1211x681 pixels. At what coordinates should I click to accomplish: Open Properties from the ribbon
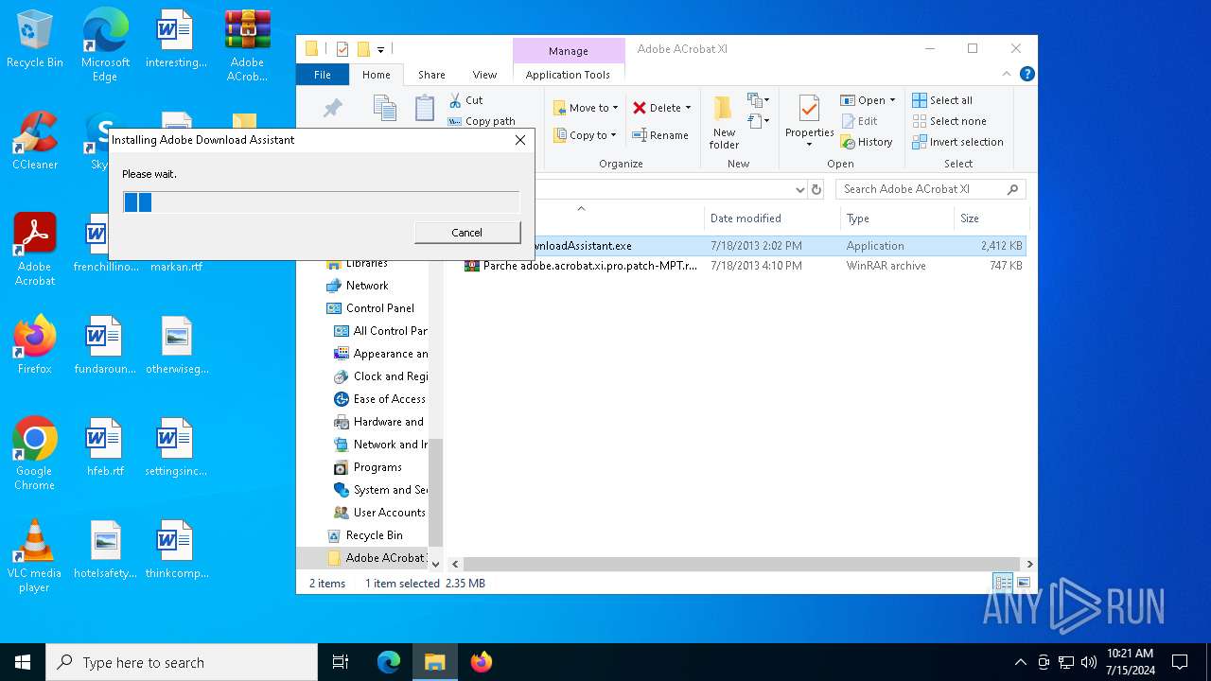[809, 121]
